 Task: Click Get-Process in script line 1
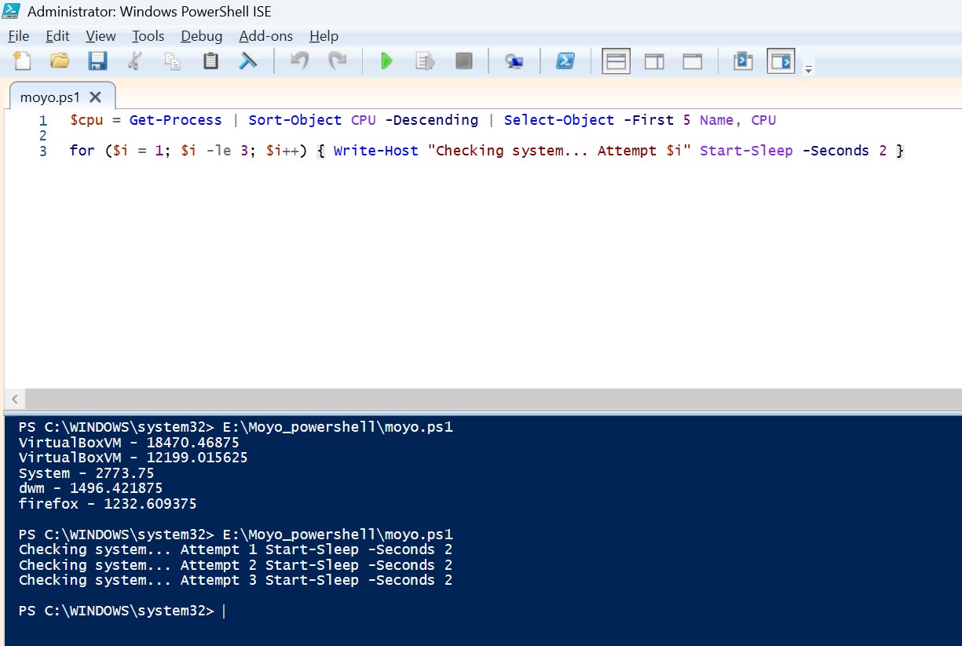(x=175, y=120)
